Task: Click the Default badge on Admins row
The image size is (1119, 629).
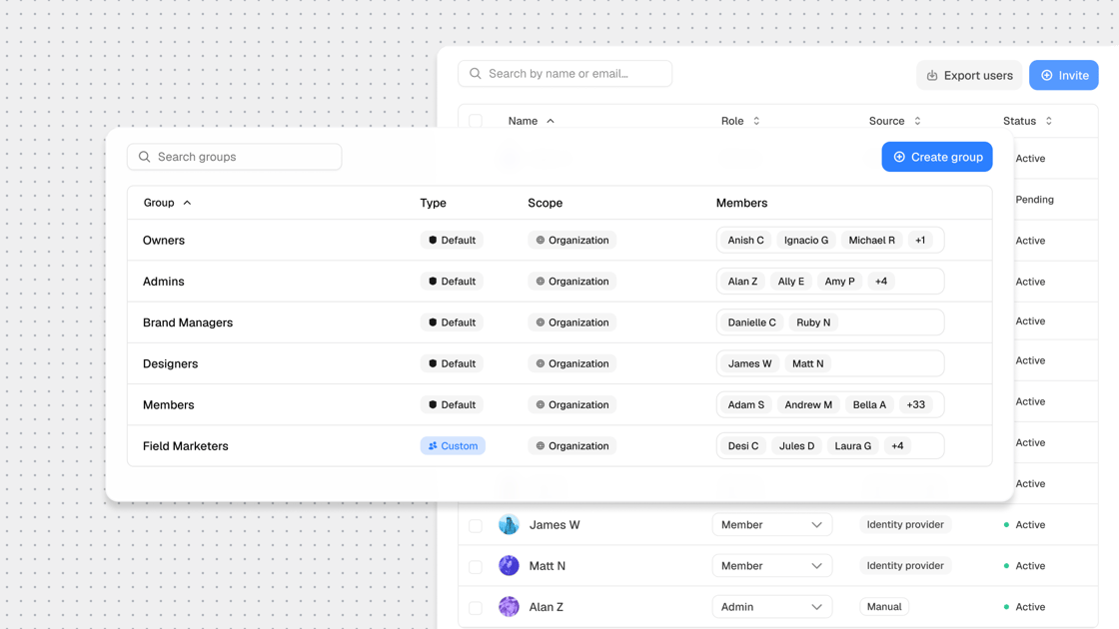Action: [452, 281]
